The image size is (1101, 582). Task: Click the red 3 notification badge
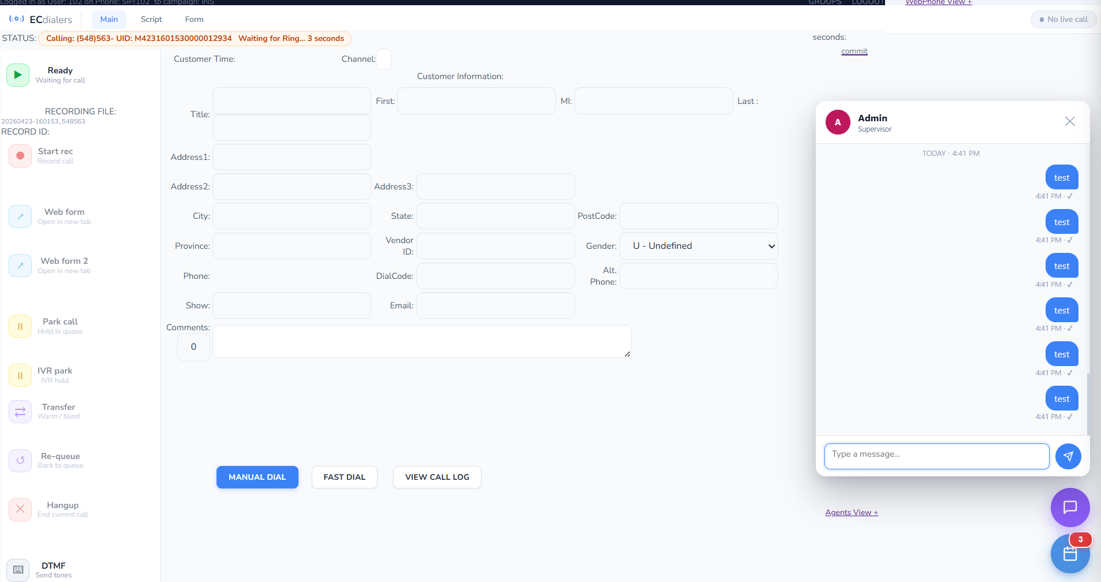pos(1080,539)
